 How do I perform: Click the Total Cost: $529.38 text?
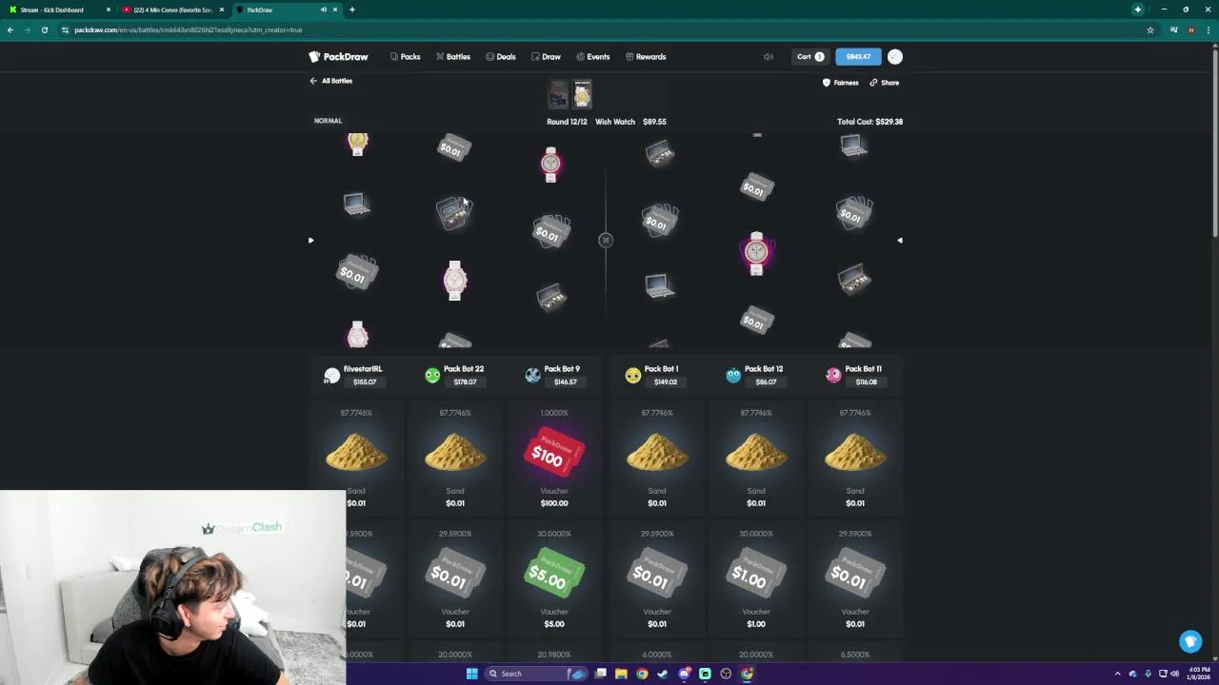coord(869,122)
